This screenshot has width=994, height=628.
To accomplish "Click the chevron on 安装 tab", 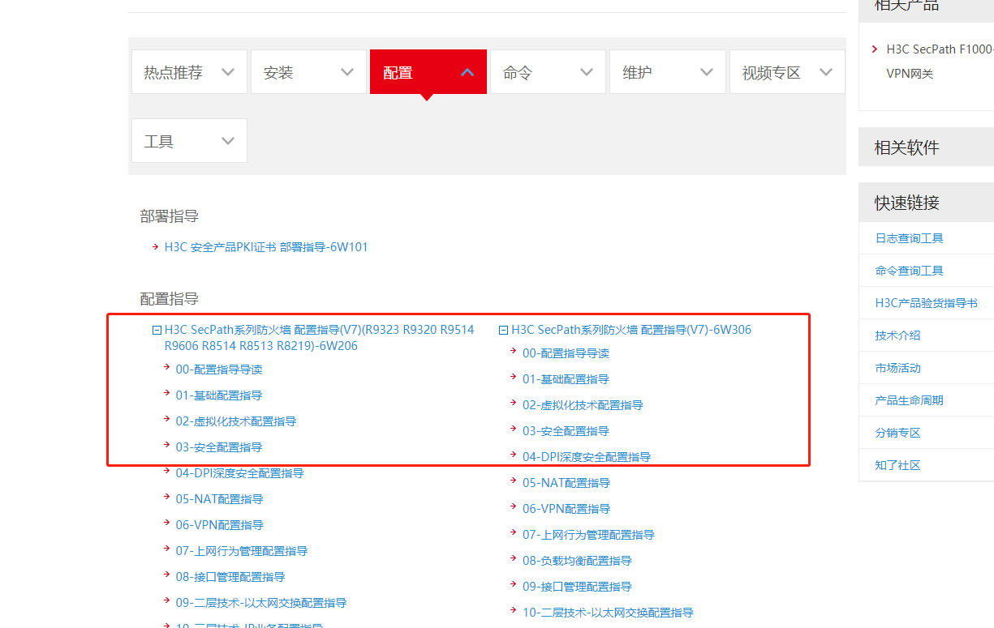I will coord(347,72).
